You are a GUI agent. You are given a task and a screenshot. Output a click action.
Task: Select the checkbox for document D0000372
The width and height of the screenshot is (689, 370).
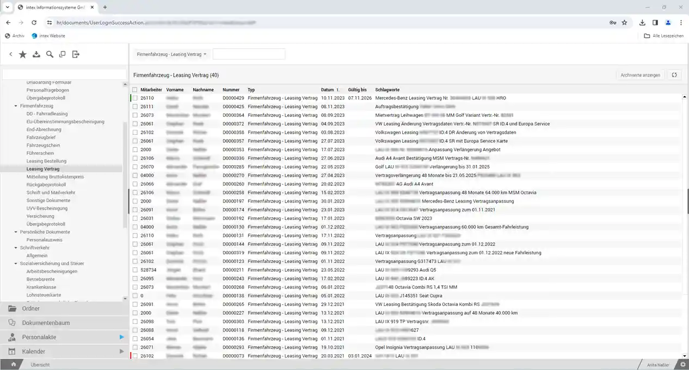point(135,124)
